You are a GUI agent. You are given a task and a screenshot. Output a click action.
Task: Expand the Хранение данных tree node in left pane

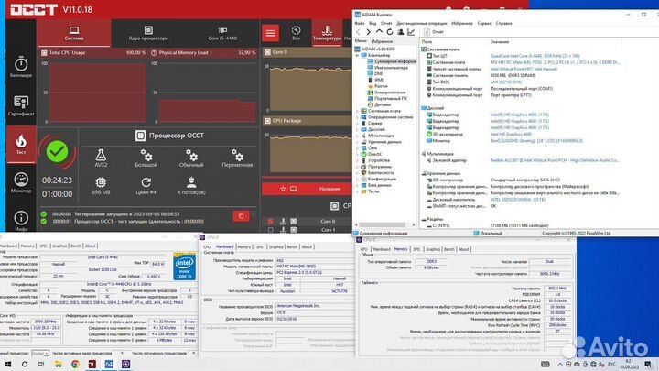pos(358,142)
